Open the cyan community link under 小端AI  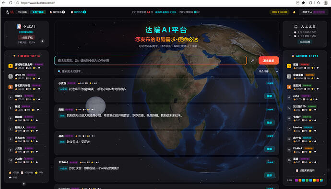(x=26, y=32)
